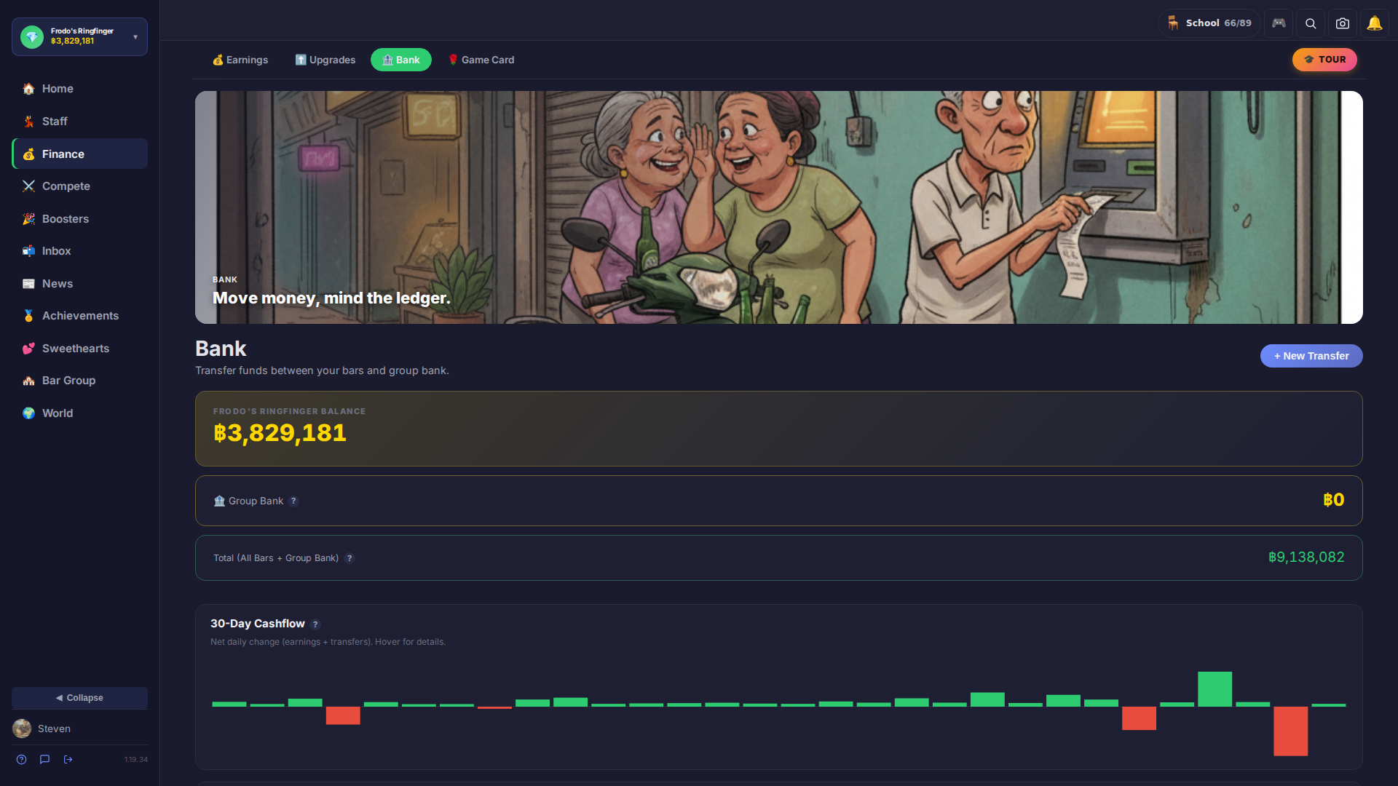
Task: Start the TOUR
Action: 1324,60
